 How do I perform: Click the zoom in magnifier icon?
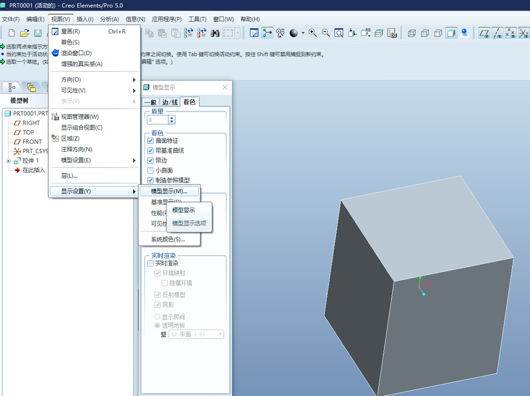click(313, 33)
